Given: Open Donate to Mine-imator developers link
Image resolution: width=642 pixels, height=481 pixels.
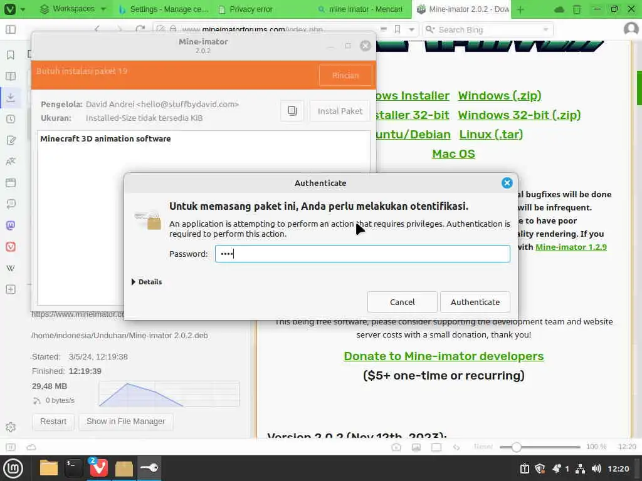Looking at the screenshot, I should click(x=443, y=356).
